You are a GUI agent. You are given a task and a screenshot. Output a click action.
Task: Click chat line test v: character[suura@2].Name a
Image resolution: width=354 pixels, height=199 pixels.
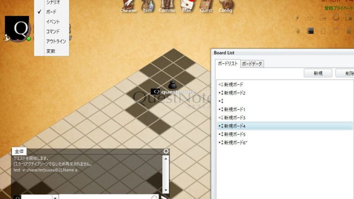tap(46, 170)
